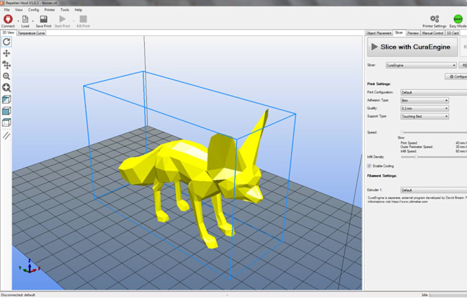Image resolution: width=467 pixels, height=298 pixels.
Task: Select the Rotate view tool
Action: (x=6, y=42)
